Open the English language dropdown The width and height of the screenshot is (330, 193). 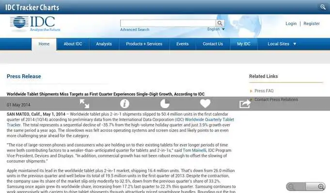coord(216,29)
